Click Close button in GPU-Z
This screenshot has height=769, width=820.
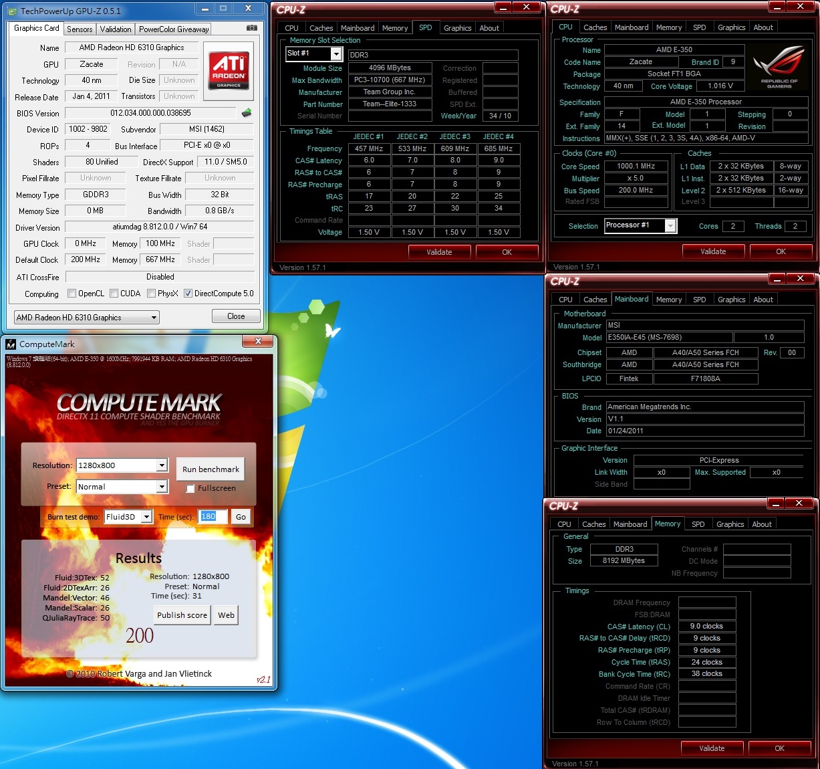tap(236, 316)
